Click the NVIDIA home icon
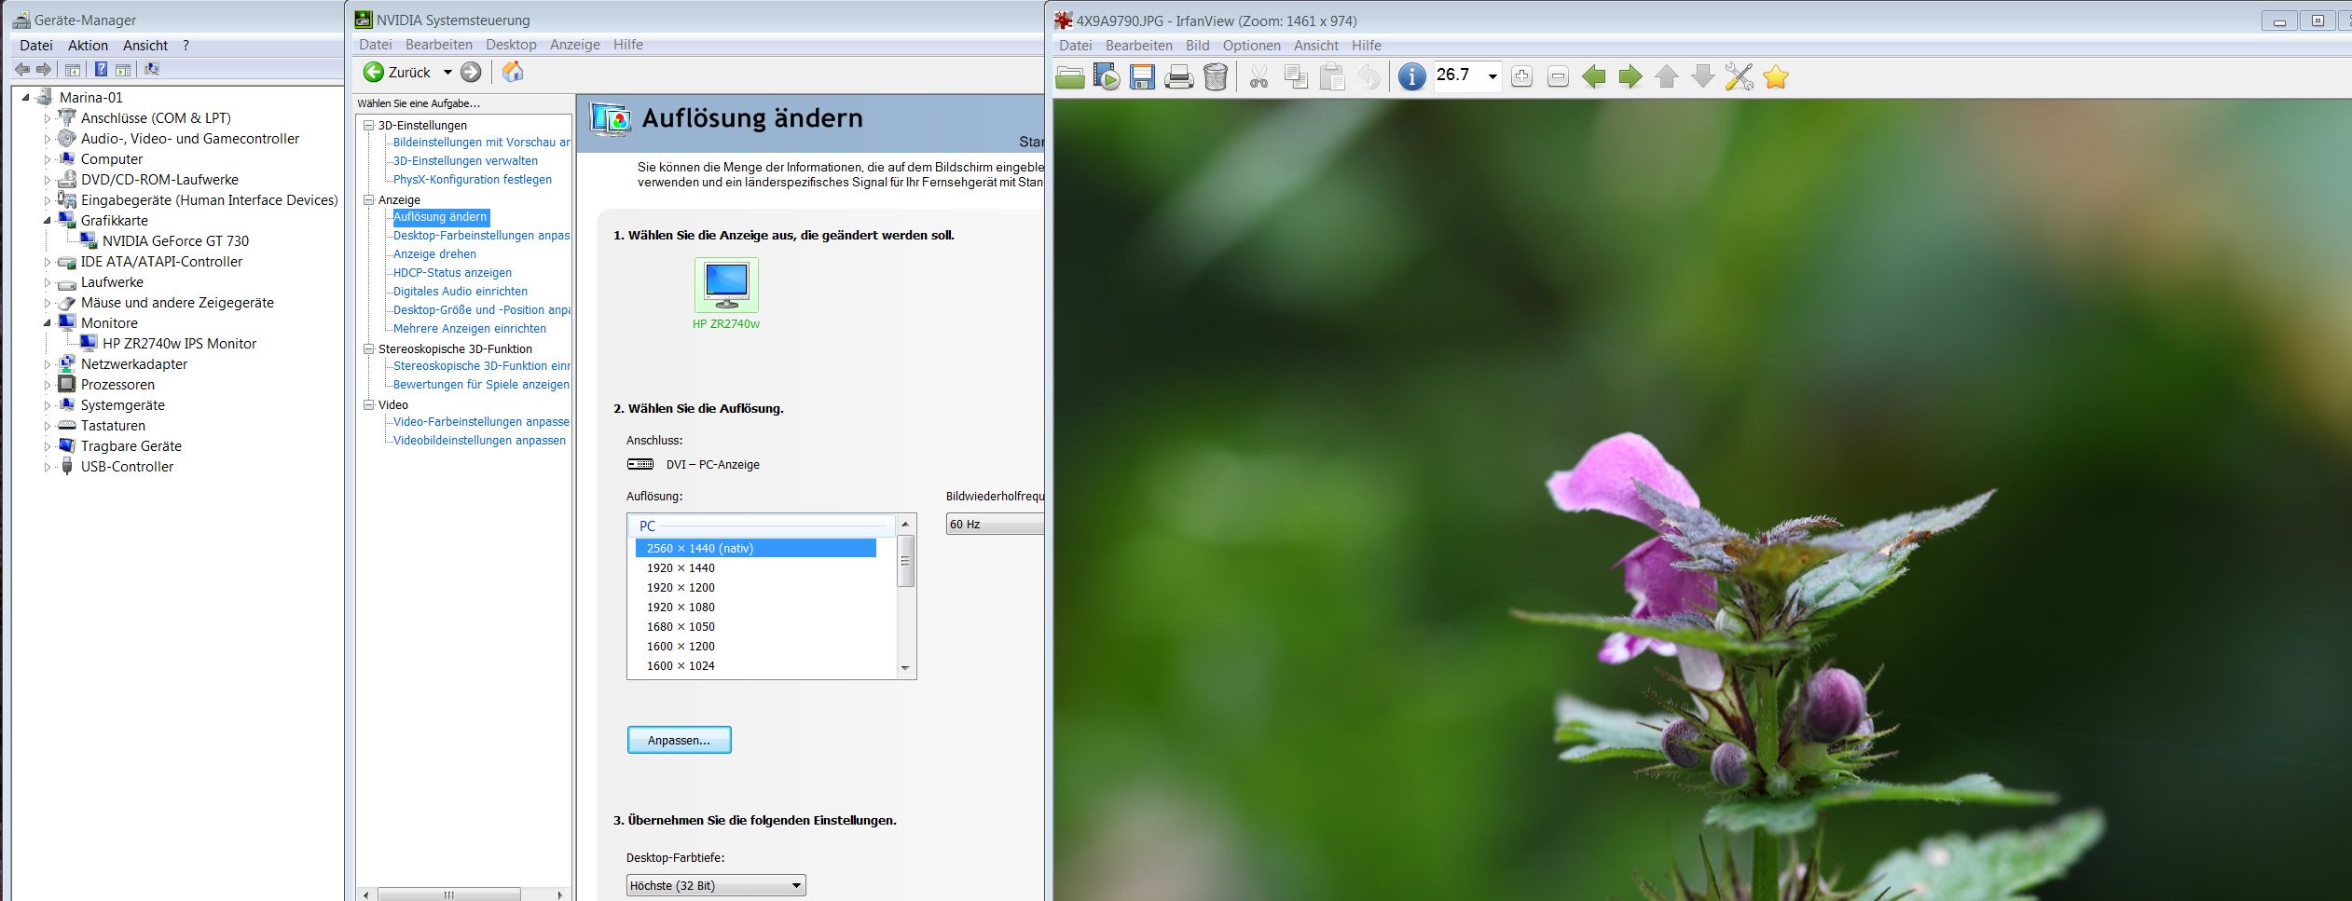 (x=513, y=72)
